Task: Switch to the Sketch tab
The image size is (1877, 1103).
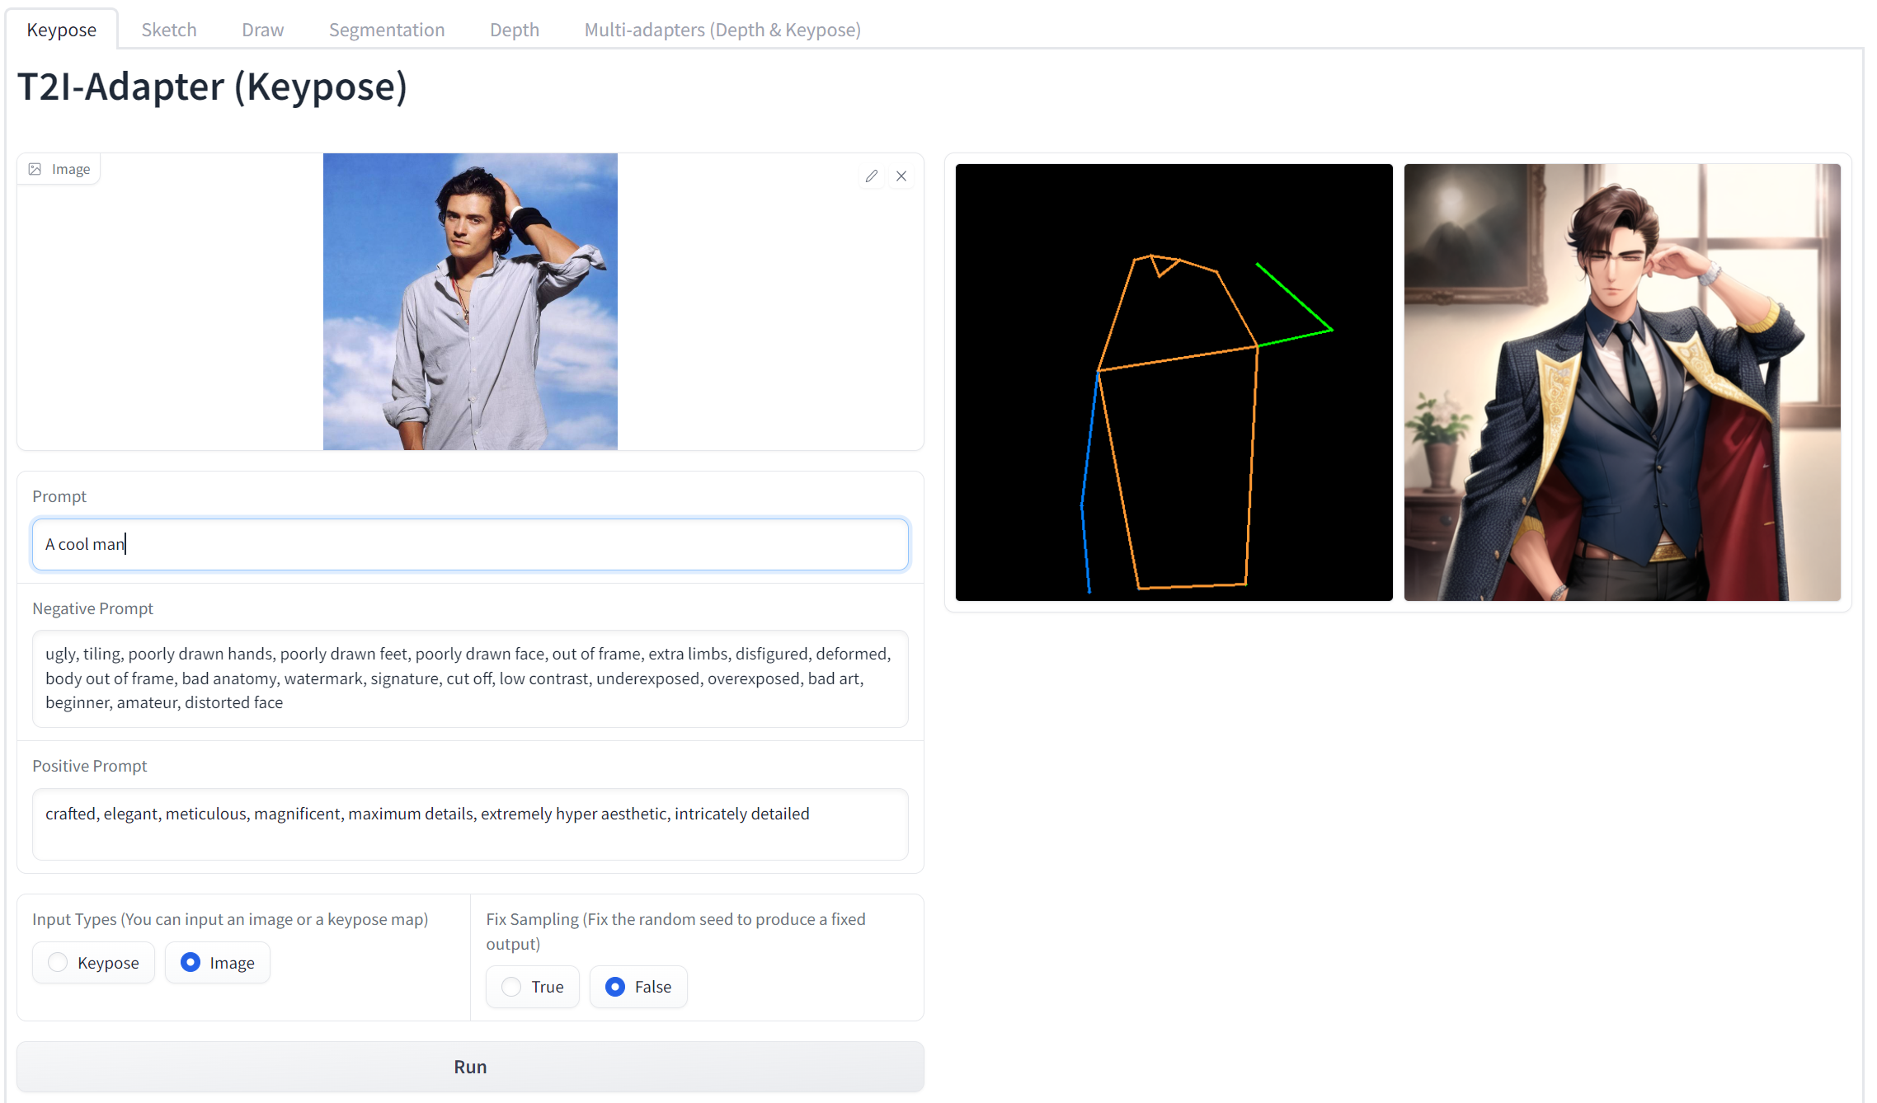Action: pos(168,30)
